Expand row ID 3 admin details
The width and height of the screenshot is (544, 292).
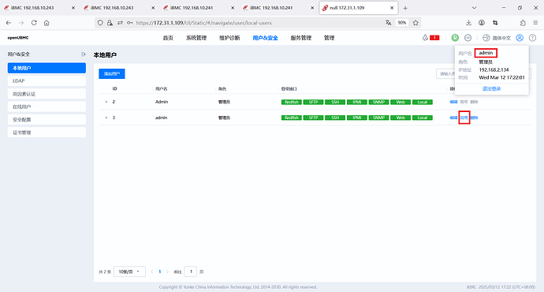pyautogui.click(x=106, y=118)
